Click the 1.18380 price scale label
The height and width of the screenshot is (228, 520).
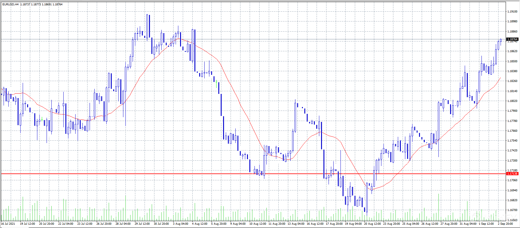tap(512, 71)
